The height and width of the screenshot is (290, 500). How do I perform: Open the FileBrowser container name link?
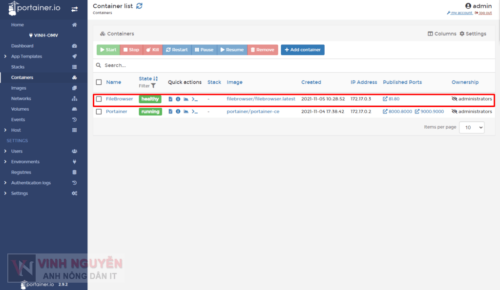[119, 99]
